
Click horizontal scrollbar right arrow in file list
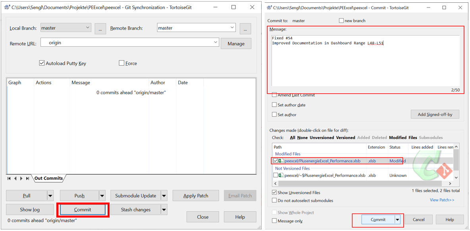[x=450, y=184]
